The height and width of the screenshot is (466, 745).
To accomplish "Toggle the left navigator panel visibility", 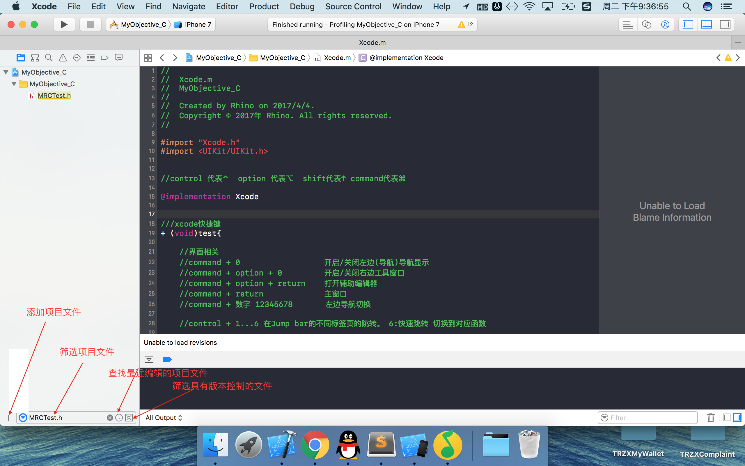I will point(688,24).
